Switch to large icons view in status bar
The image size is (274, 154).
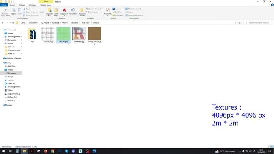[x=272, y=147]
